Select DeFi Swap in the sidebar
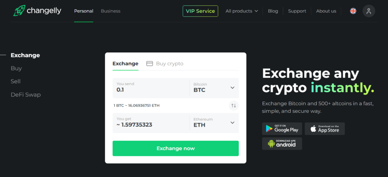The width and height of the screenshot is (388, 177). click(26, 95)
